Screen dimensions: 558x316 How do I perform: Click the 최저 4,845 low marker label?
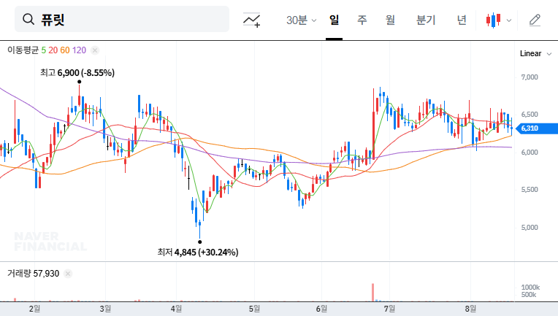tap(198, 253)
